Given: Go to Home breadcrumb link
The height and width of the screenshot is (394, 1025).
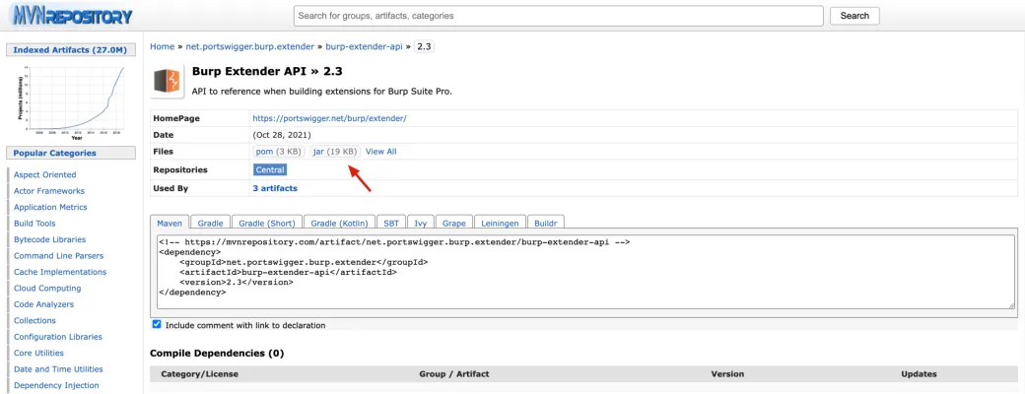Looking at the screenshot, I should [x=162, y=46].
